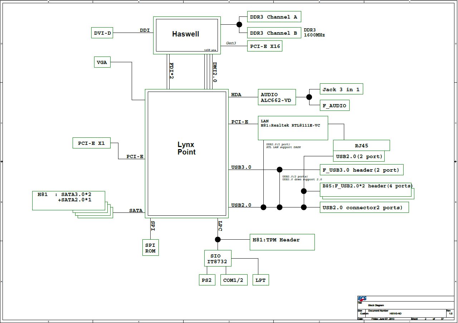Select the DDR3 1600MHz note
Image resolution: width=458 pixels, height=323 pixels.
point(314,33)
